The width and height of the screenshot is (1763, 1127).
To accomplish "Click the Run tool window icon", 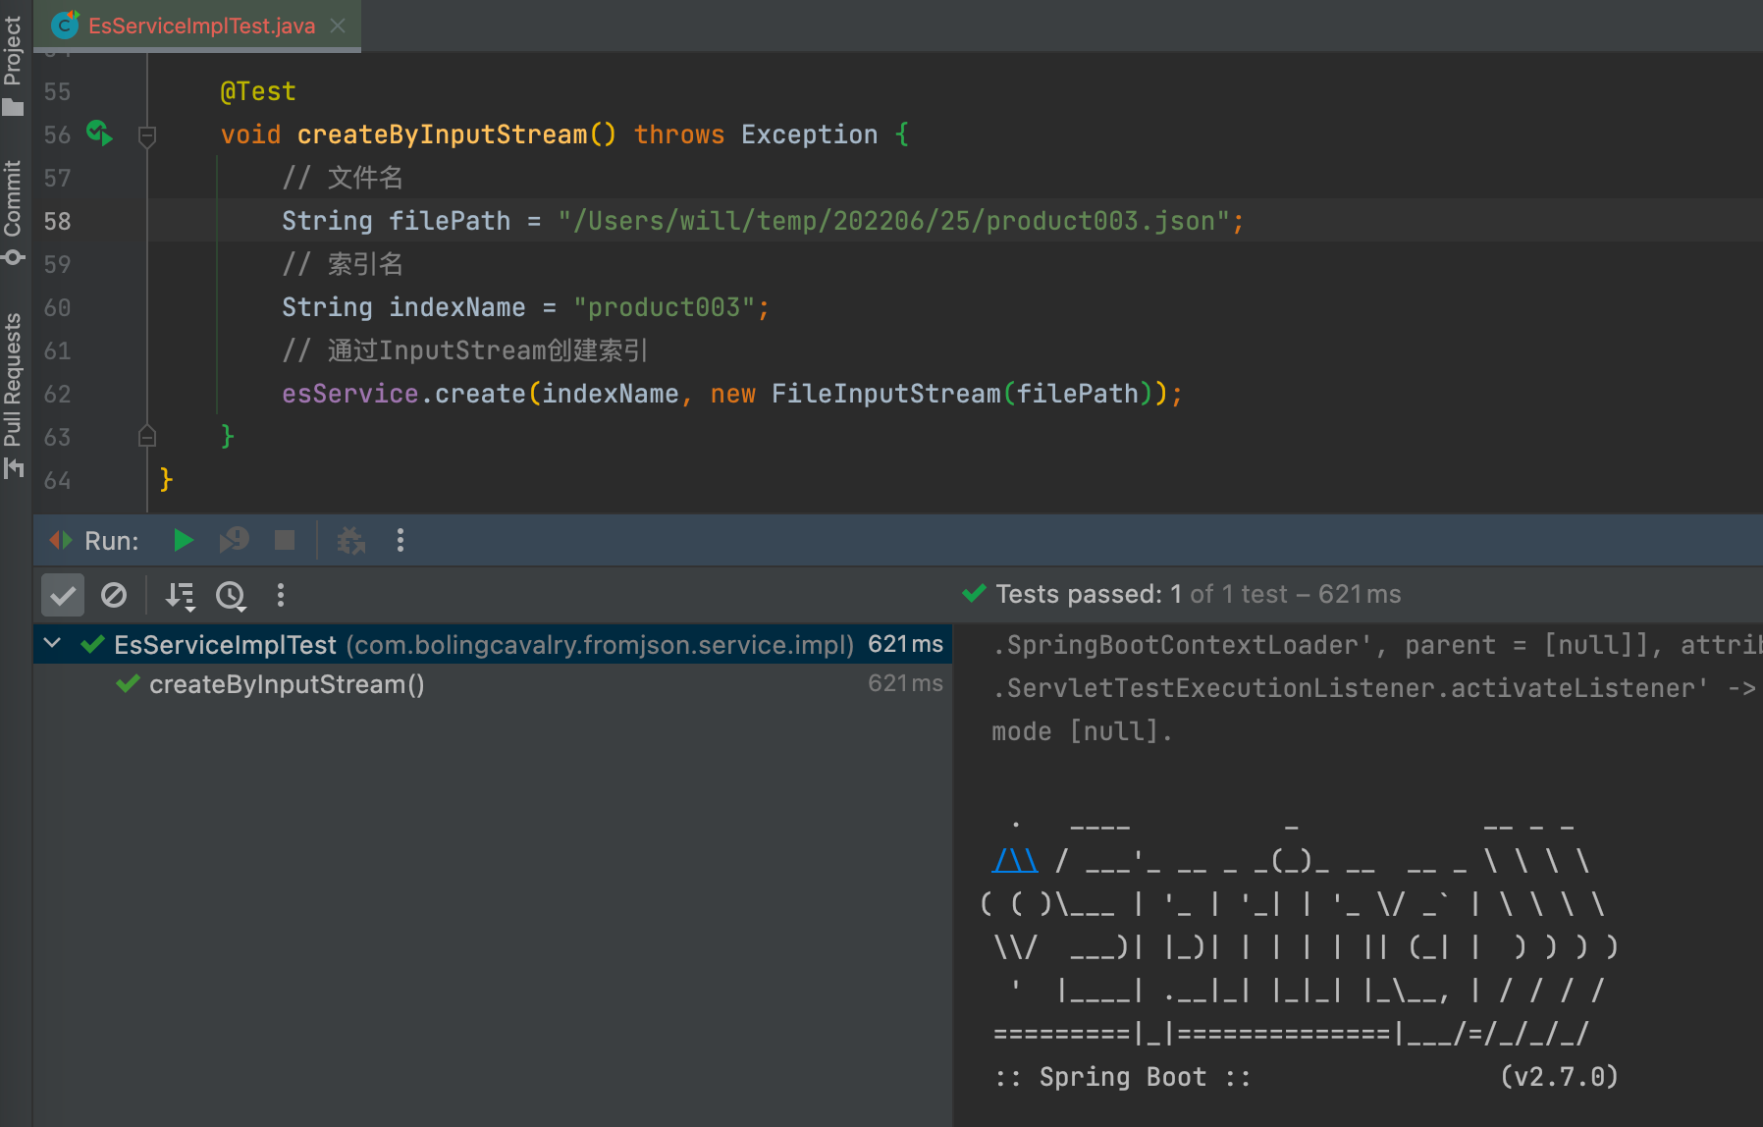I will (61, 540).
